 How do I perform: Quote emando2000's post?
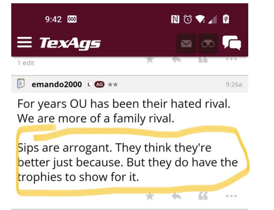(x=203, y=196)
